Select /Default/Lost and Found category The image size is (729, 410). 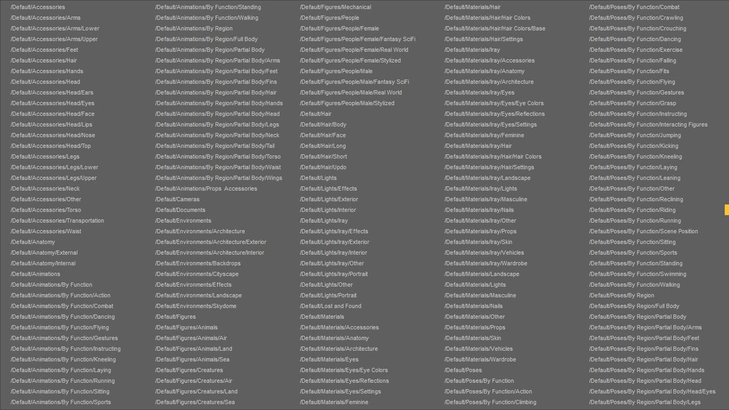coord(330,306)
